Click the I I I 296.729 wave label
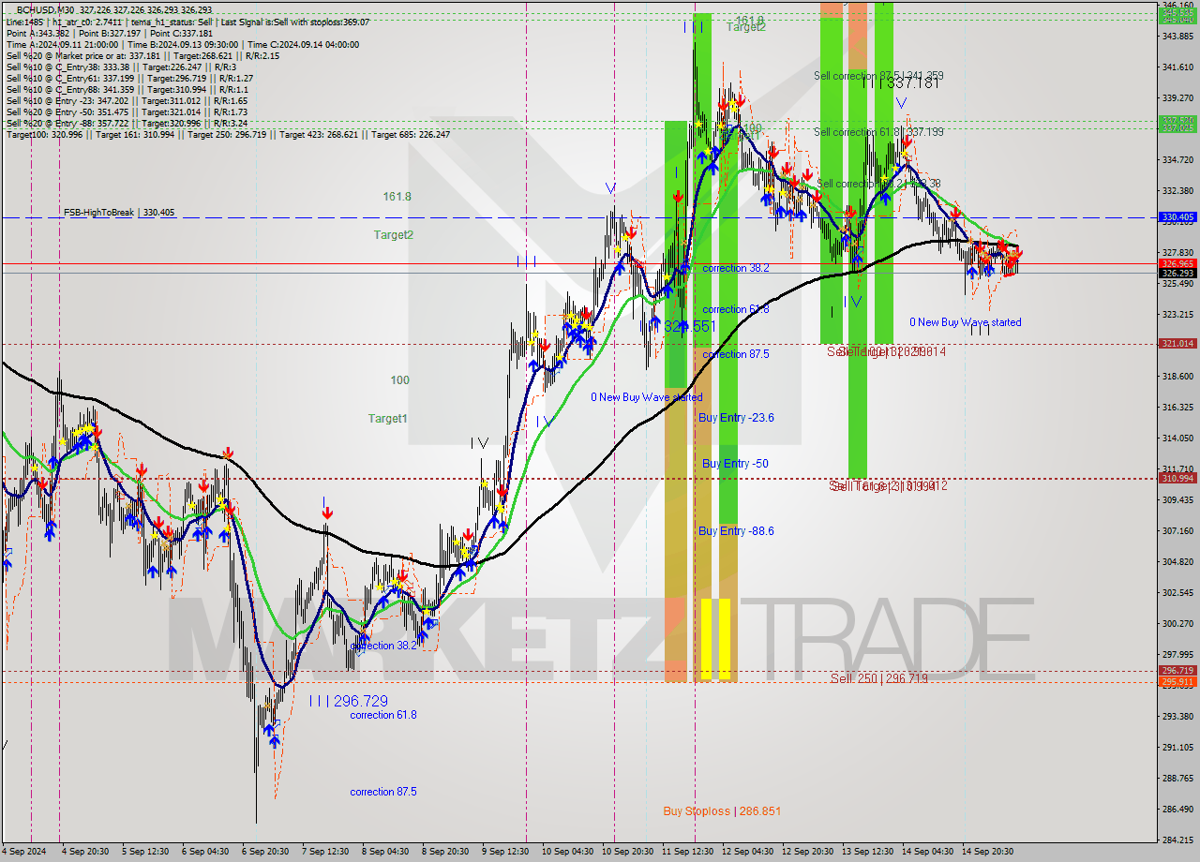Viewport: 1200px width, 862px height. pyautogui.click(x=348, y=701)
